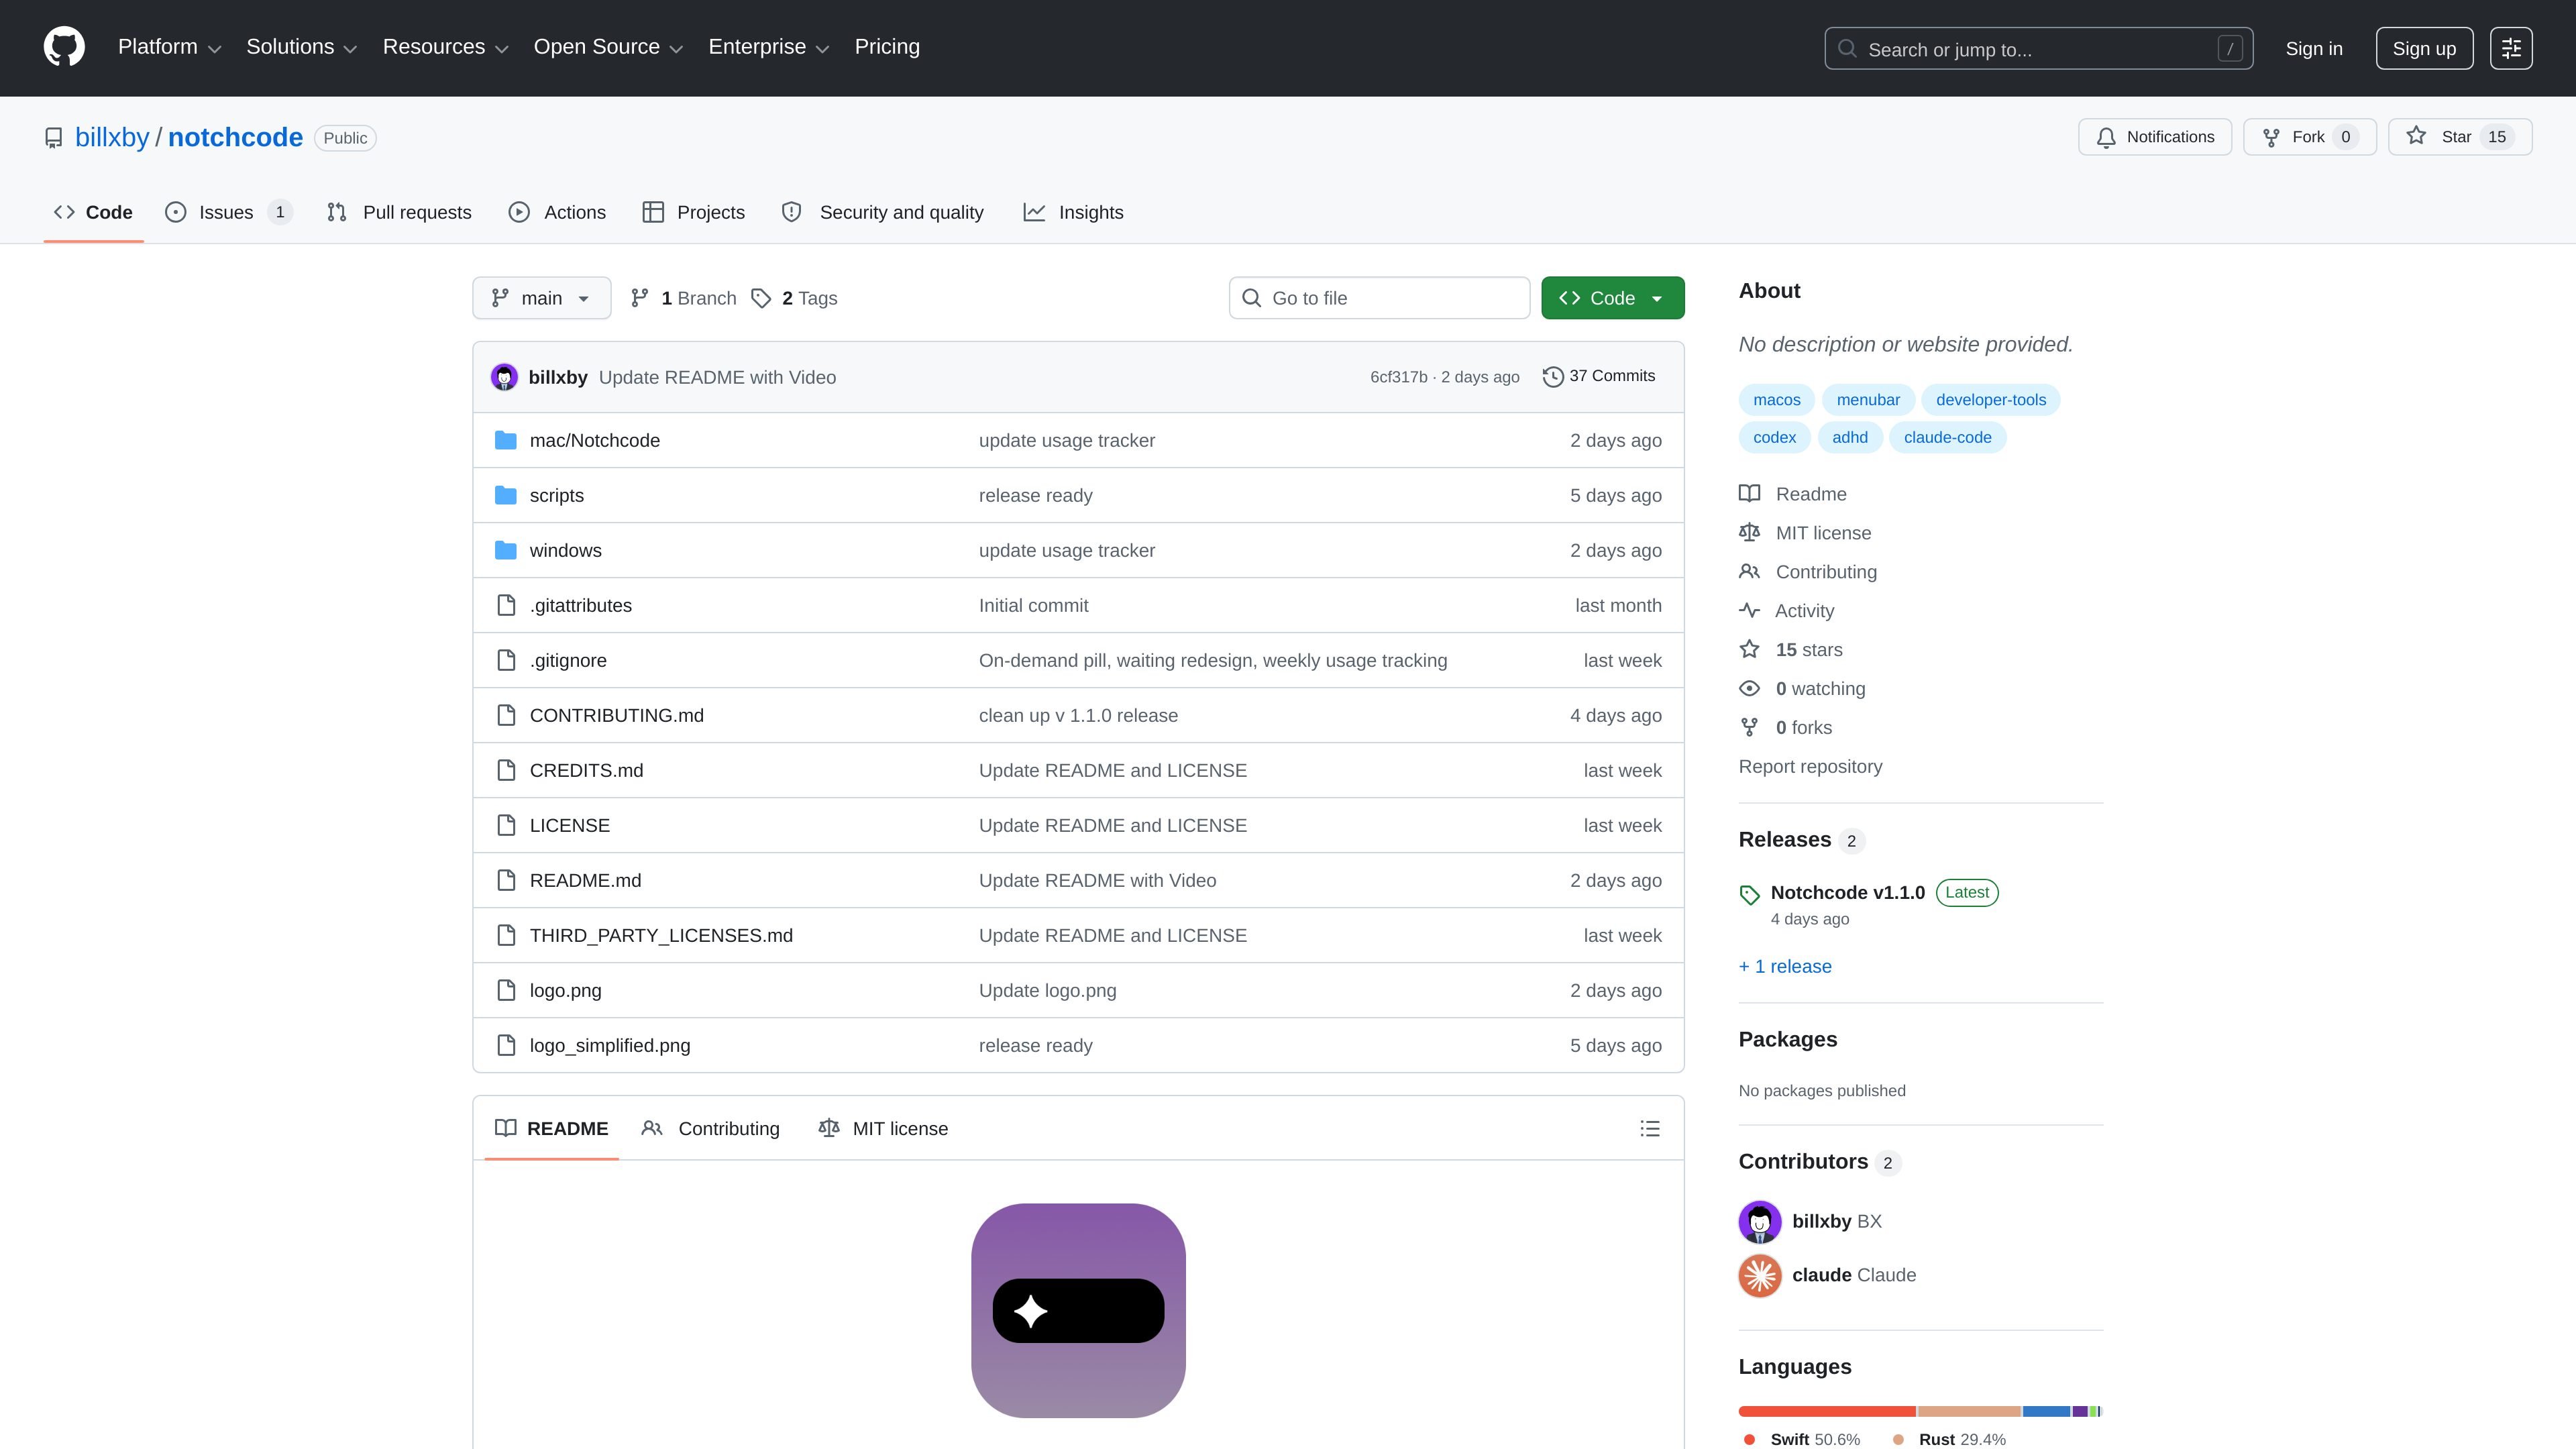This screenshot has height=1449, width=2576.
Task: Open the THIRD_PARTY_LICENSES.md file
Action: click(x=661, y=935)
